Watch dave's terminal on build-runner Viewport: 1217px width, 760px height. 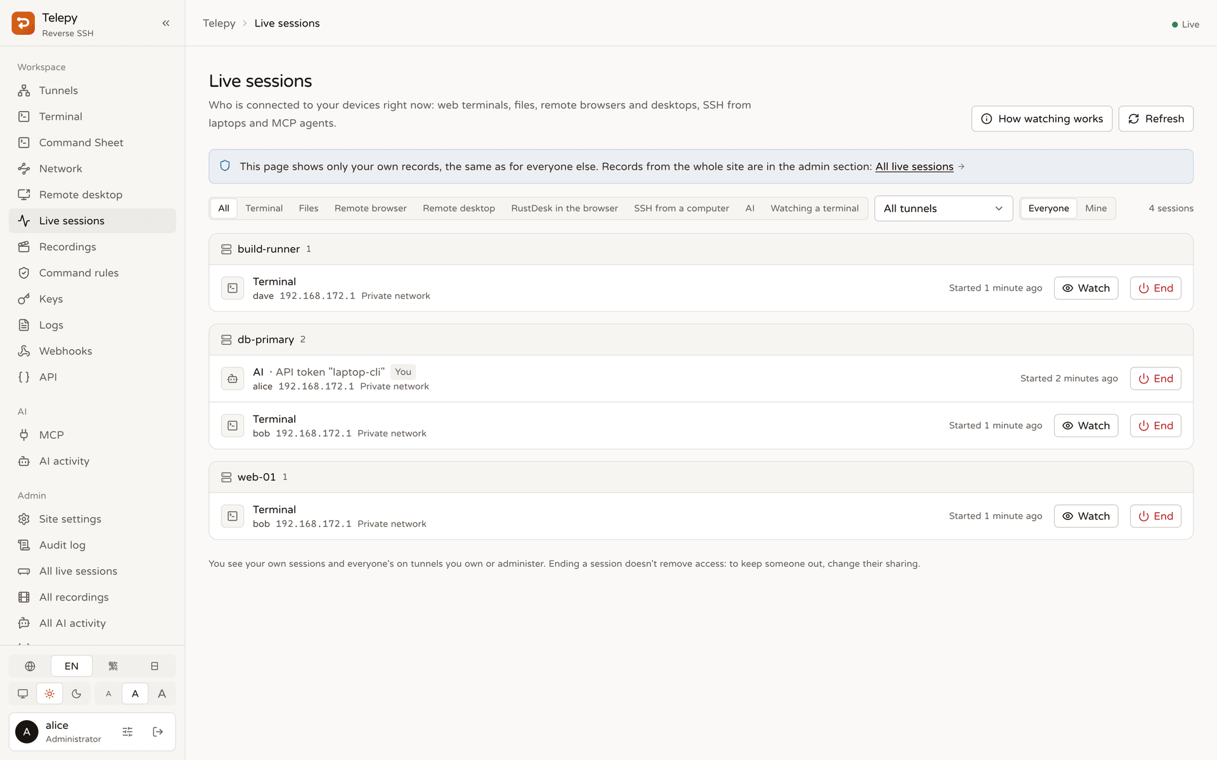[1086, 288]
